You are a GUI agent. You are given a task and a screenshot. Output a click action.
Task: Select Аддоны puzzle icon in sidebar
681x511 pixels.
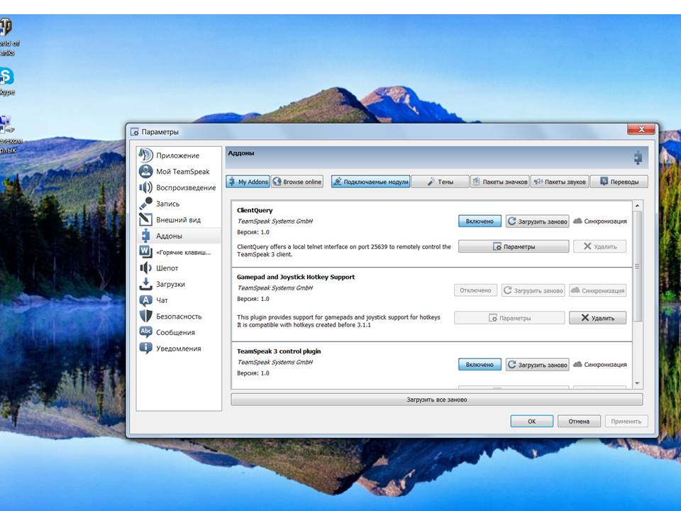click(x=145, y=236)
